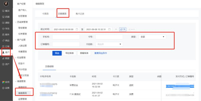This screenshot has width=201, height=101.
Task: Switch to 卡查询 tab
Action: pos(45,14)
